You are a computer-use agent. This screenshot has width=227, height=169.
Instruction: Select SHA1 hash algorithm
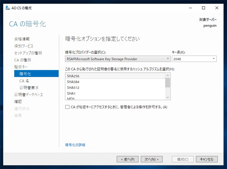[x=115, y=93]
